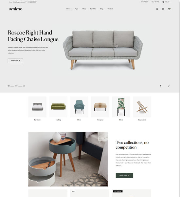
Task: Go to previous slide with left arrow
Action: [161, 86]
